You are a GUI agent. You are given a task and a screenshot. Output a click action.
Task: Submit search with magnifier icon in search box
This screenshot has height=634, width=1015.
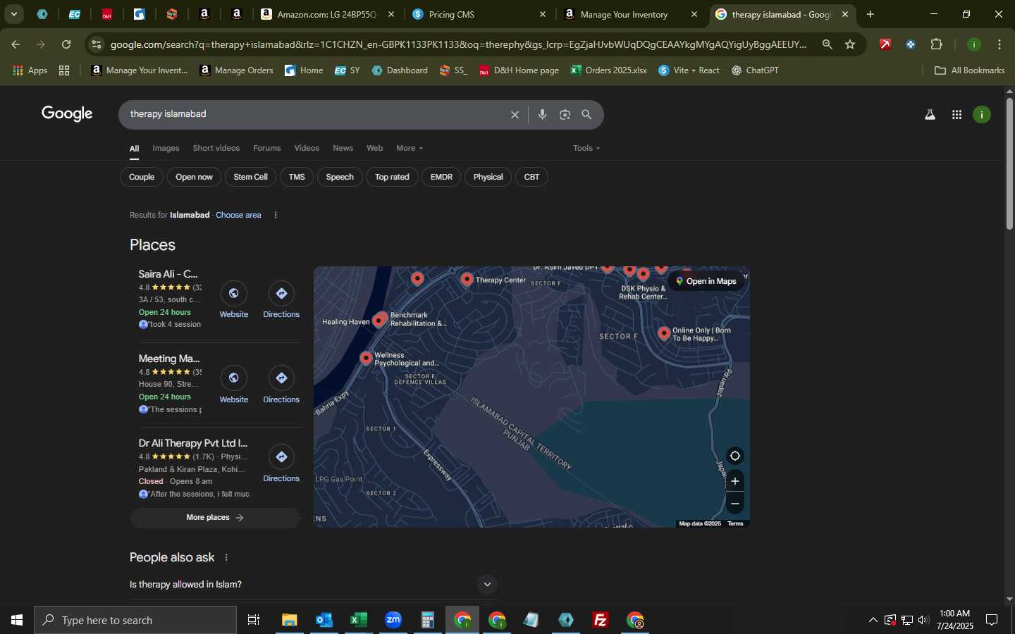(x=586, y=115)
